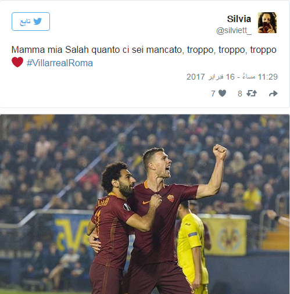
Task: Click the Roma crest on the jersey
Action: tap(170, 199)
